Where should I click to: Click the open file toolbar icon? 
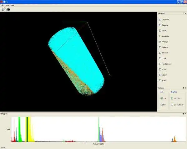tap(3, 9)
